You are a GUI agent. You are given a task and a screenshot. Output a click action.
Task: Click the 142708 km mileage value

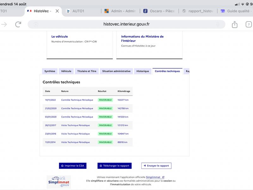[123, 108]
